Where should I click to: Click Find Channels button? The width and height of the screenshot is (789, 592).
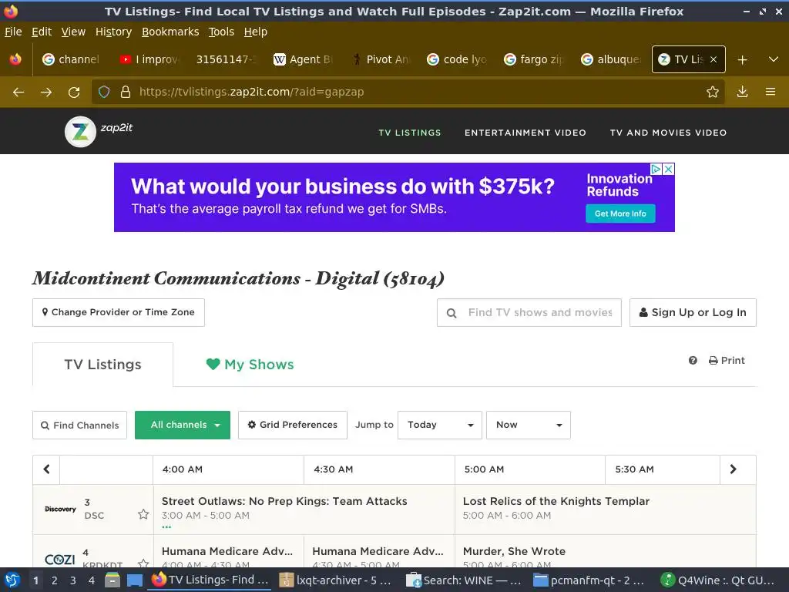coord(79,425)
